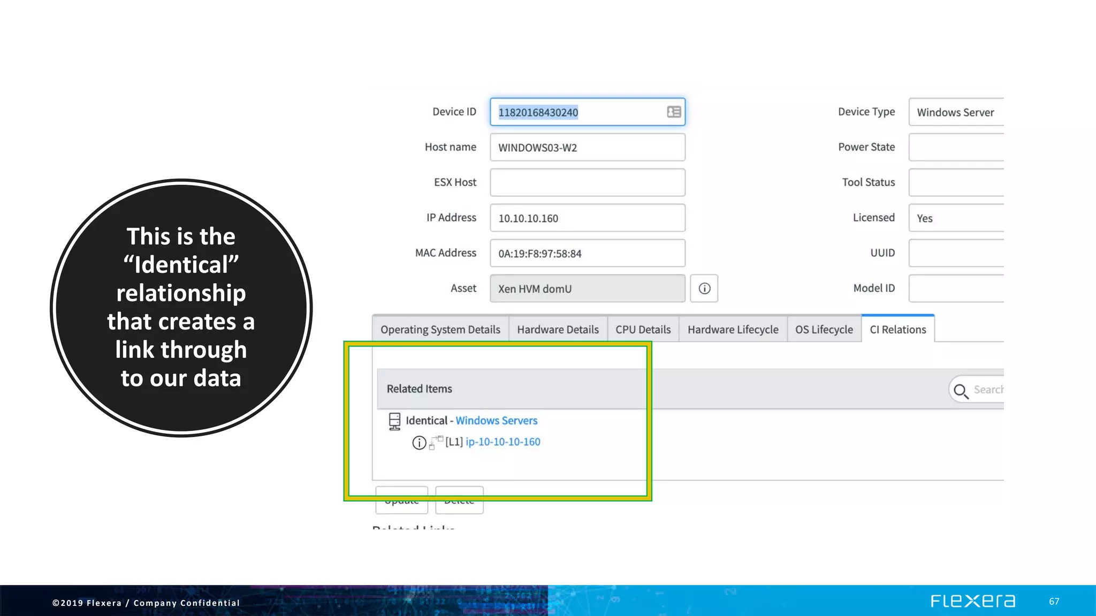The width and height of the screenshot is (1096, 616).
Task: Click the empty ESX Host field
Action: (x=587, y=183)
